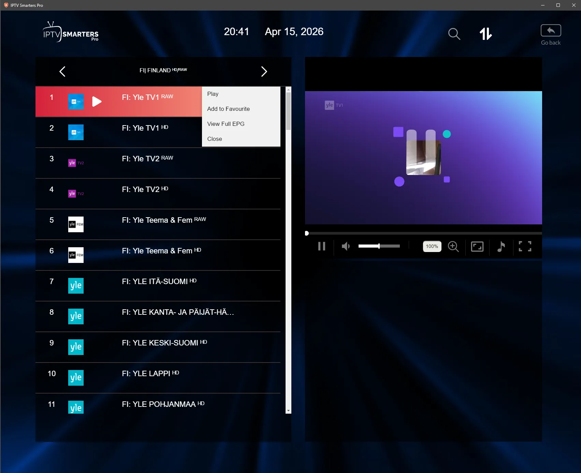
Task: Click the Go back arrow button
Action: (551, 31)
